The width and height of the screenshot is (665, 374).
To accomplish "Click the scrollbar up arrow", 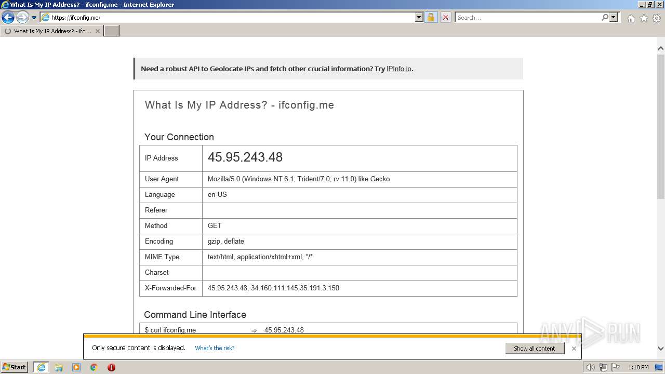I will [x=660, y=48].
